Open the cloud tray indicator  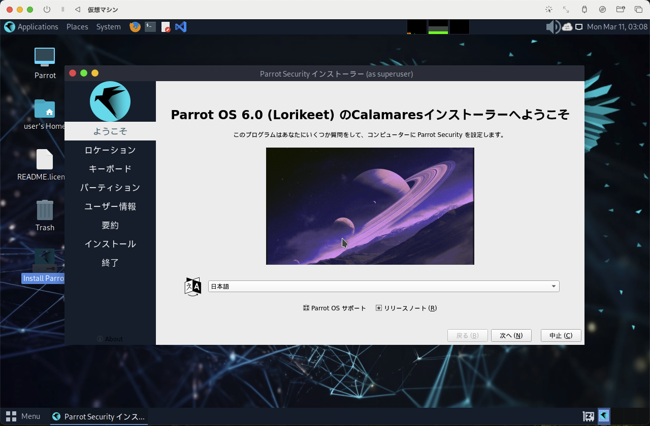[567, 27]
